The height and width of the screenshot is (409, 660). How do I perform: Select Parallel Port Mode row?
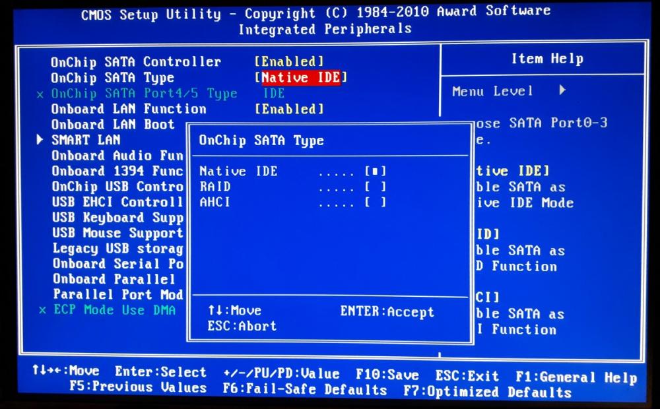[118, 294]
